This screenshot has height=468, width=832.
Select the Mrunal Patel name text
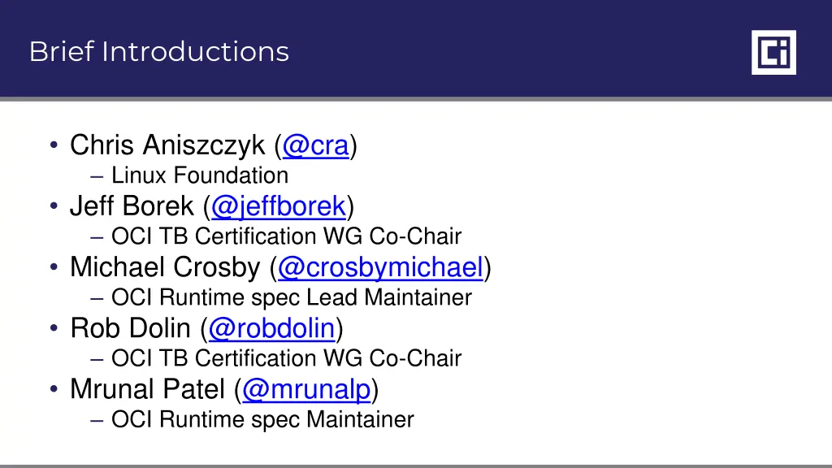click(148, 389)
